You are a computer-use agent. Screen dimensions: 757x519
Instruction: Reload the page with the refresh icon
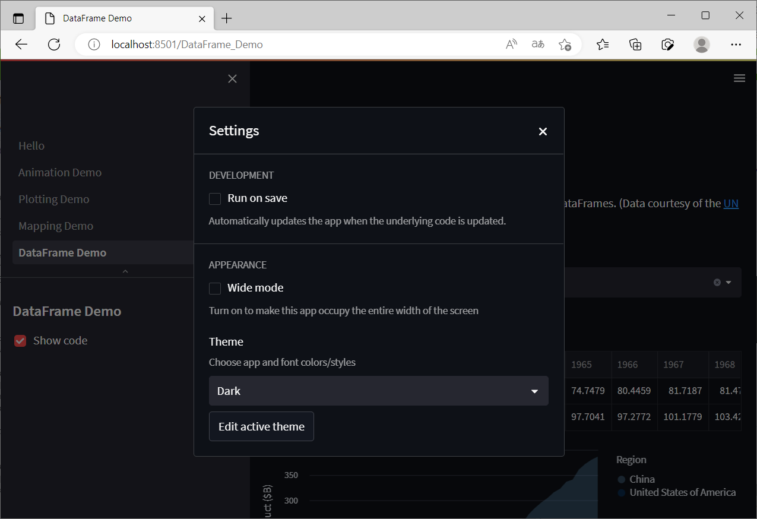53,44
